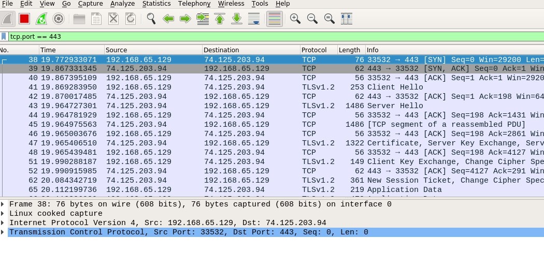Image resolution: width=544 pixels, height=267 pixels.
Task: Save the capture file icon
Action: click(96, 19)
